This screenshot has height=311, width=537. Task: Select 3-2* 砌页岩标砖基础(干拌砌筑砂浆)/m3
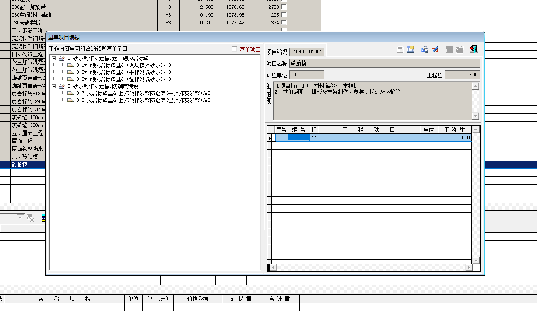coord(123,72)
